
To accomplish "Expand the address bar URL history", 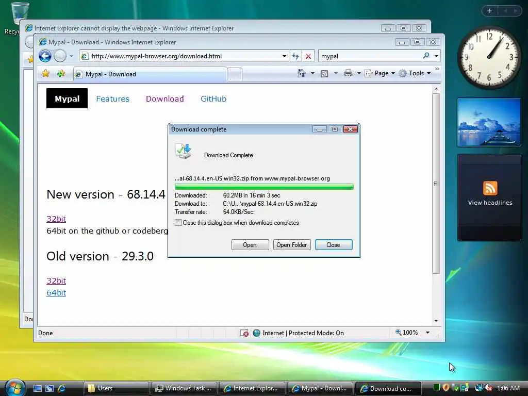I will pyautogui.click(x=284, y=56).
